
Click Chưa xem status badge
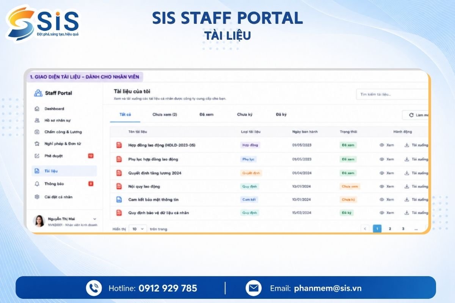click(x=350, y=186)
